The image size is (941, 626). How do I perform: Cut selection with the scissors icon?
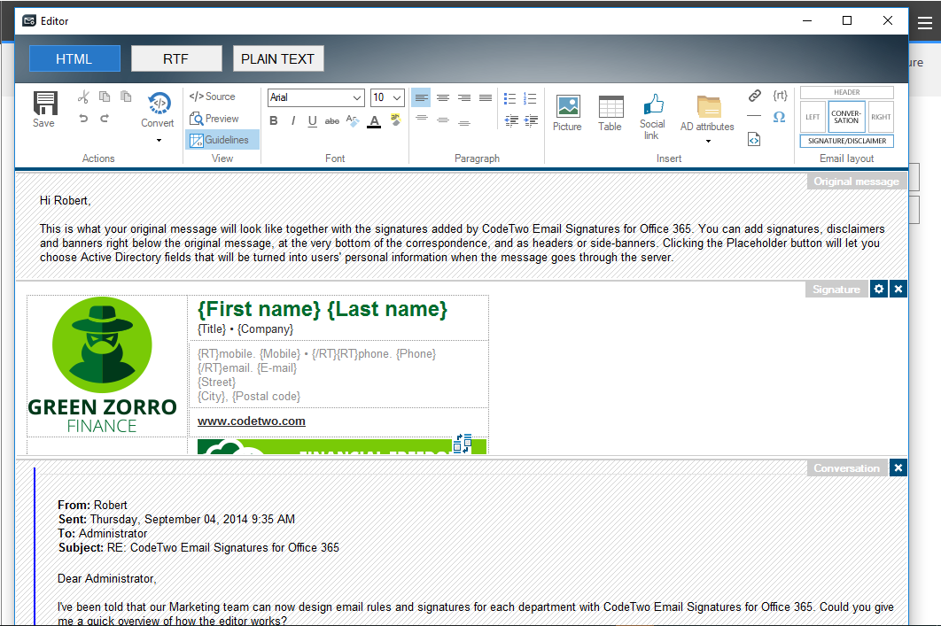point(83,97)
